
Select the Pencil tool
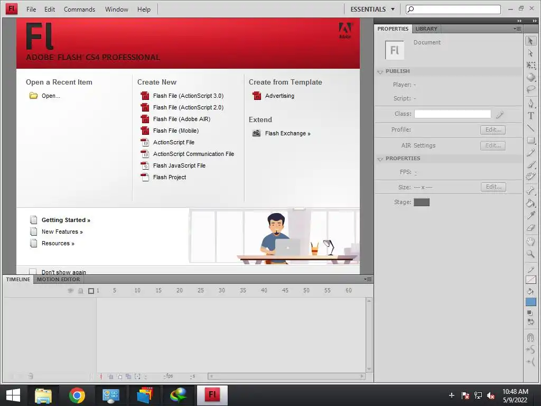(x=530, y=152)
